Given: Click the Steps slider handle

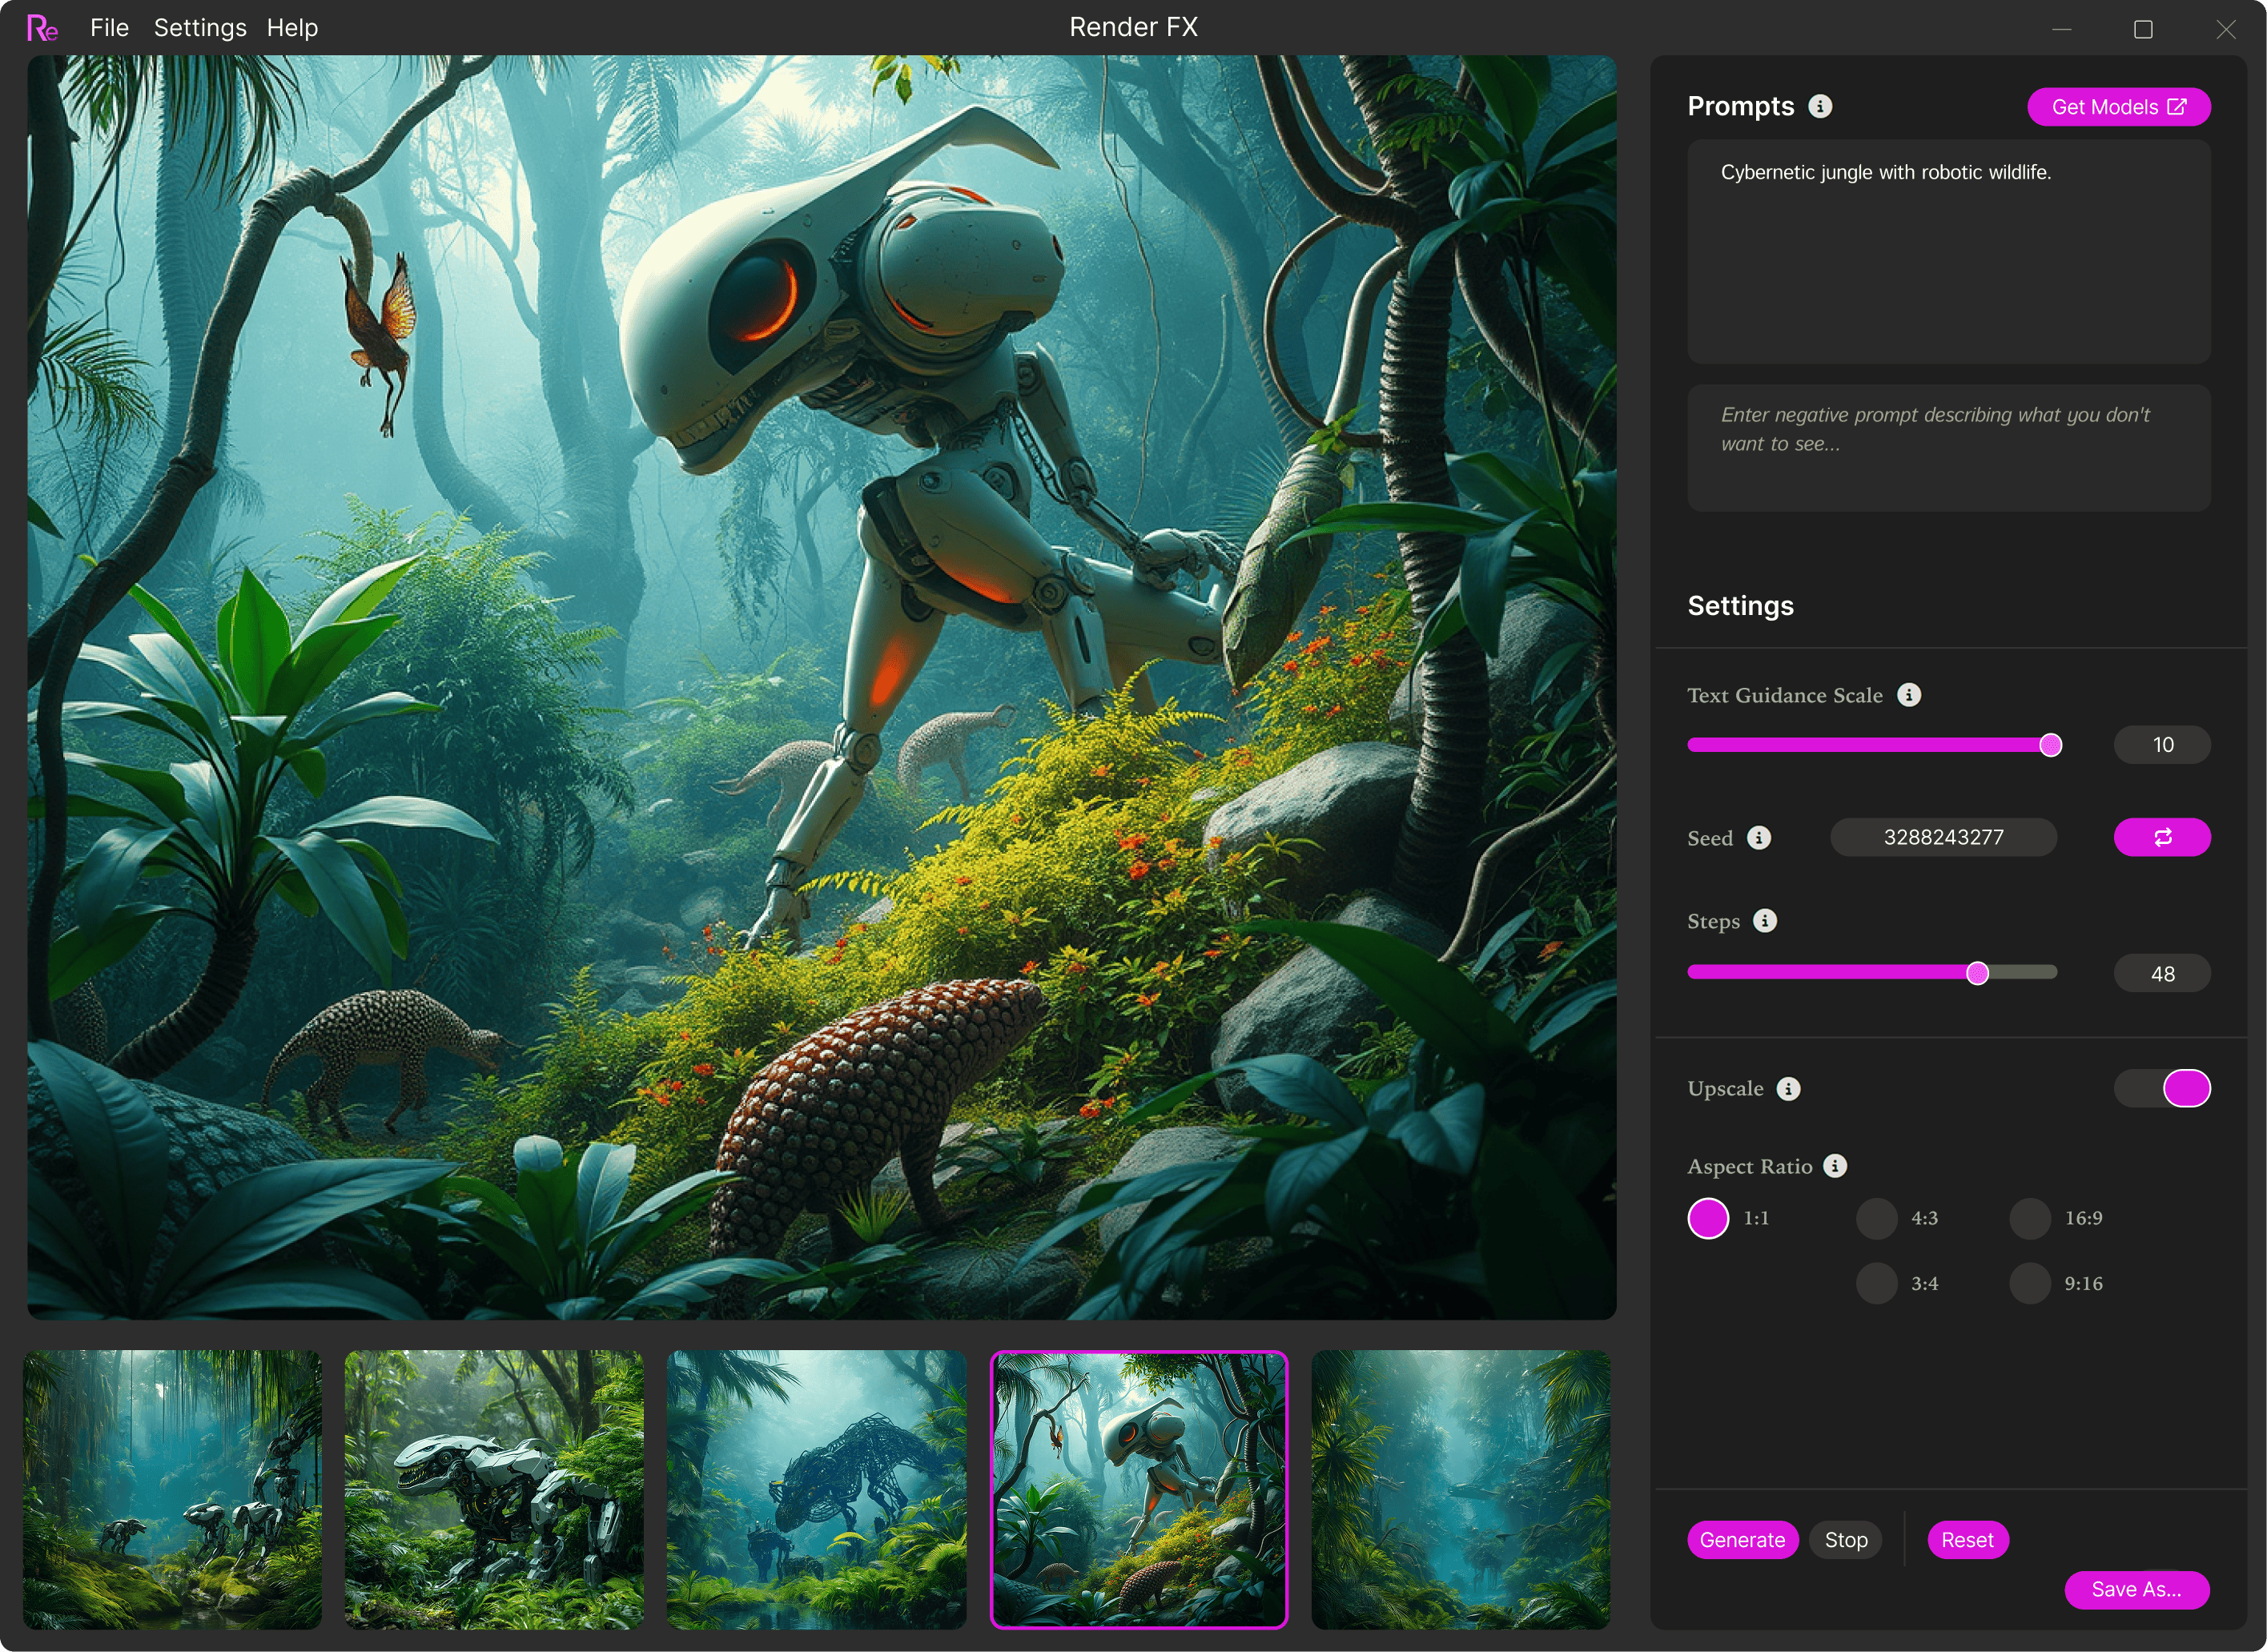Looking at the screenshot, I should point(1977,974).
